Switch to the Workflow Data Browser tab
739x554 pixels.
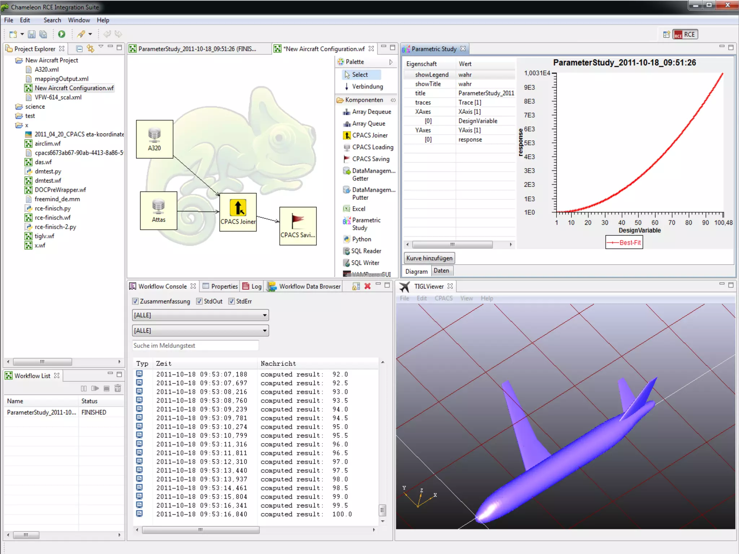304,286
